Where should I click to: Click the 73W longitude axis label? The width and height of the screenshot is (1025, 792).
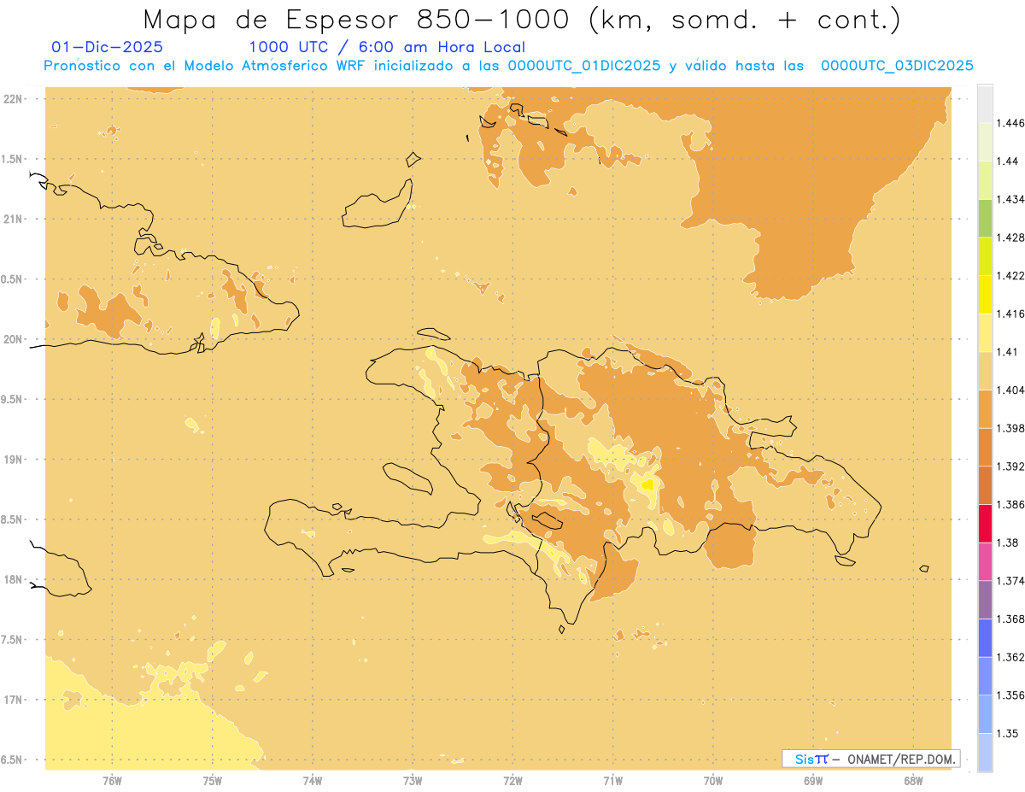coord(413,781)
